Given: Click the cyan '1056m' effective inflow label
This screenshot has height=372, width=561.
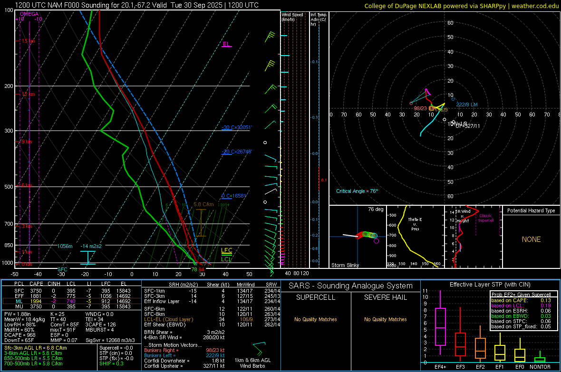Looking at the screenshot, I should tap(65, 246).
